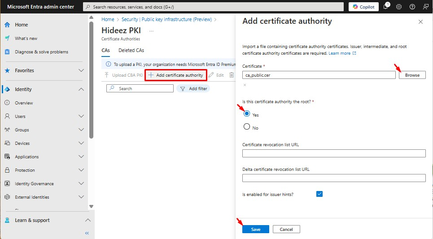Screen dimensions: 433x239
Task: Click the Diagnose & solve problems icon
Action: point(7,52)
